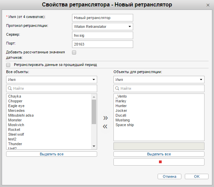The height and width of the screenshot is (187, 214).
Task: Click the add-to-retranslation double right arrow
Action: (105, 118)
